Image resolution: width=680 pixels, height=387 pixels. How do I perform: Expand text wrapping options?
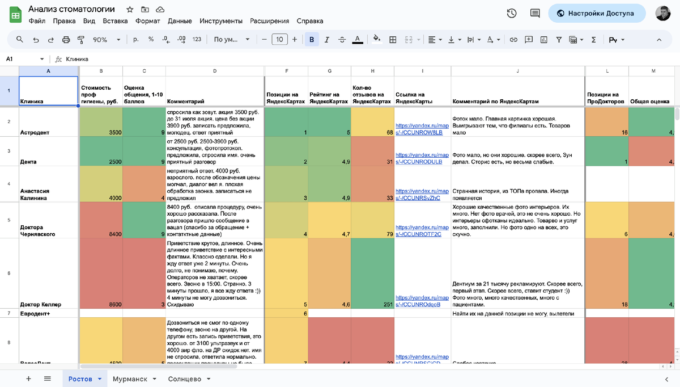(473, 40)
